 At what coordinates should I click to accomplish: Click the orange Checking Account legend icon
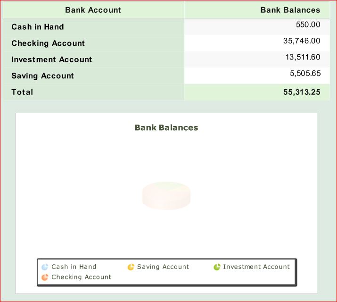[45, 277]
